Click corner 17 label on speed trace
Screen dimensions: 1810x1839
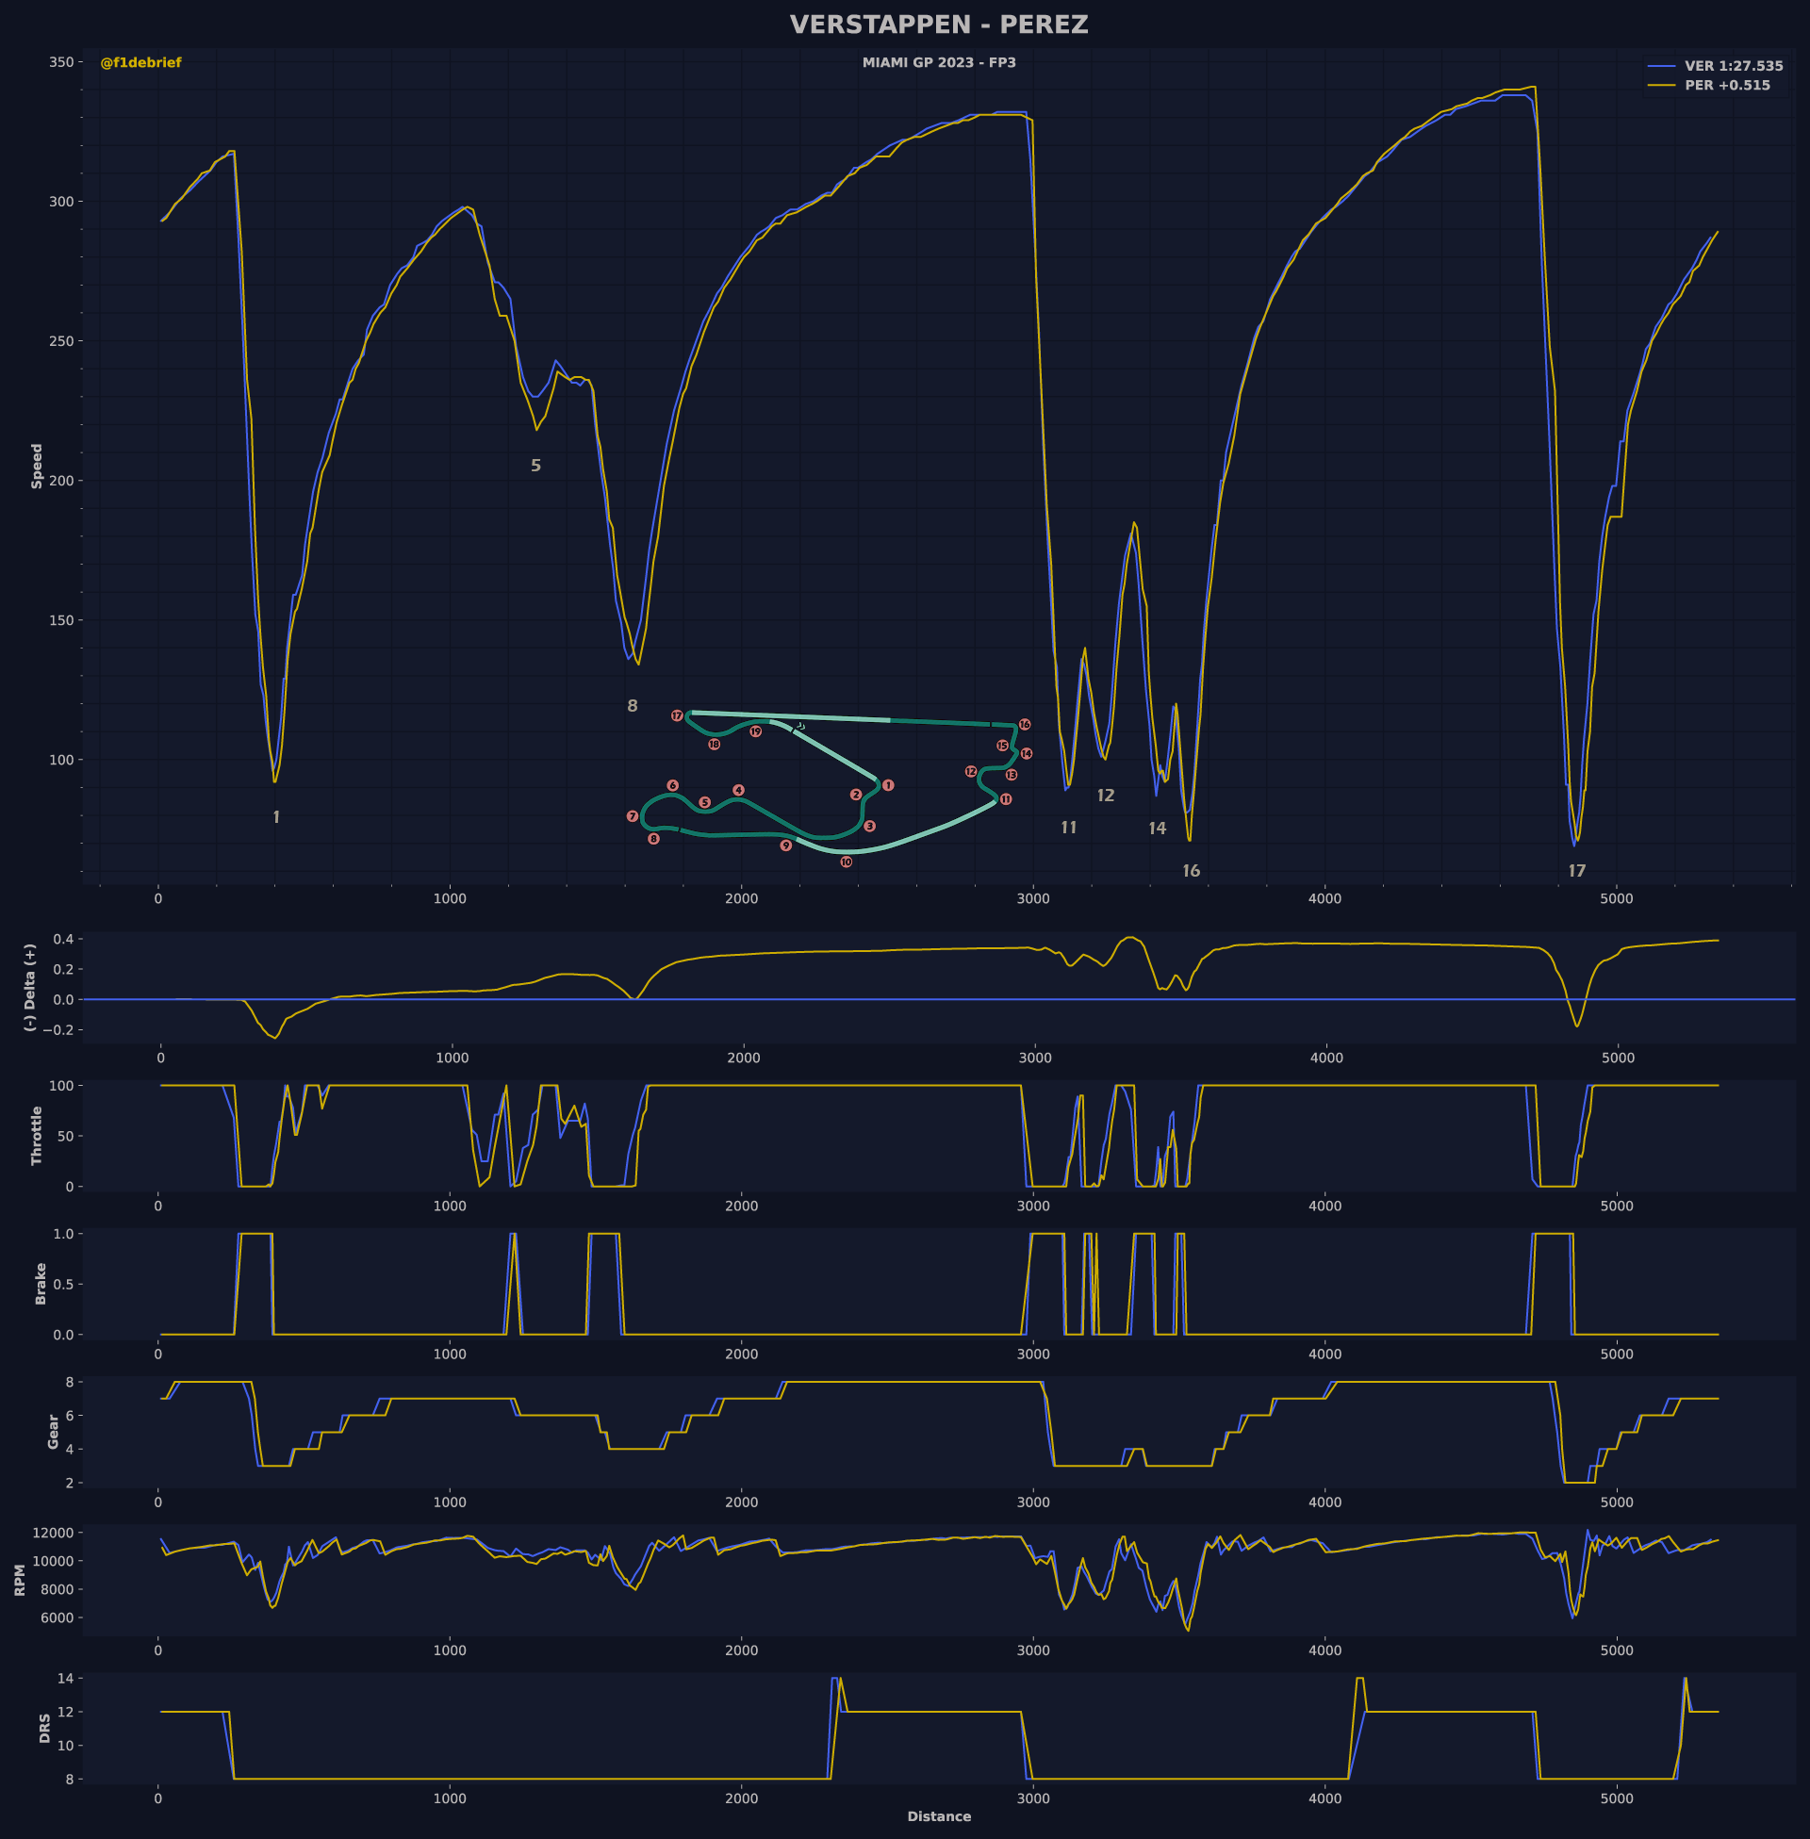[x=1576, y=871]
